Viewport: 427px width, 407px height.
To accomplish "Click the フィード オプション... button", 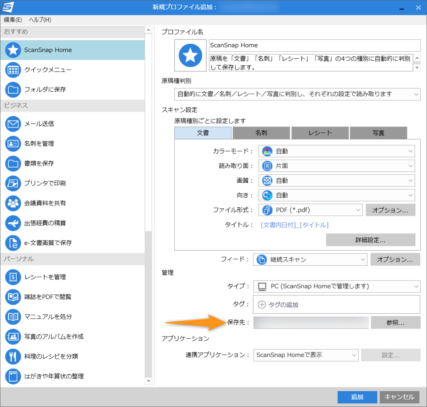I will coord(395,260).
